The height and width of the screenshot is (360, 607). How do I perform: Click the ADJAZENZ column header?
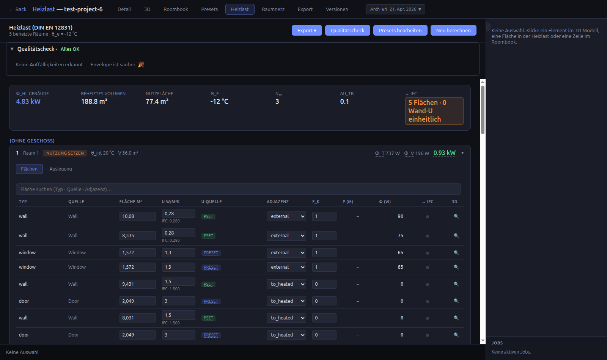[278, 202]
